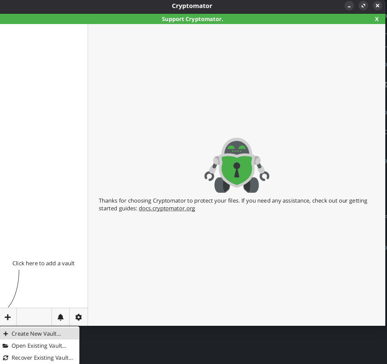Select the Create New Vault... menu entry
The image size is (387, 364).
click(x=37, y=334)
